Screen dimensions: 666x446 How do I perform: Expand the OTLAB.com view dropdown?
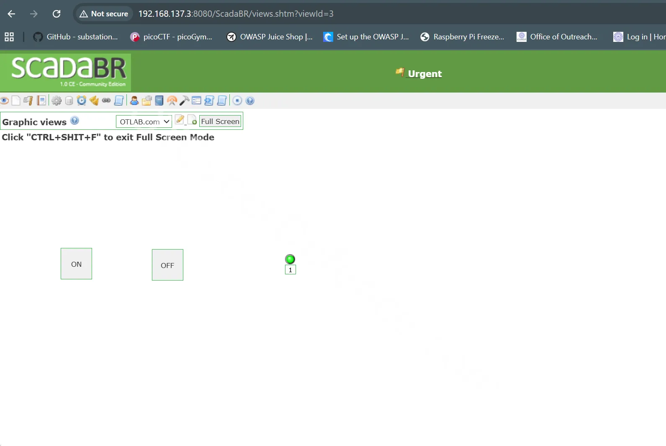click(144, 121)
